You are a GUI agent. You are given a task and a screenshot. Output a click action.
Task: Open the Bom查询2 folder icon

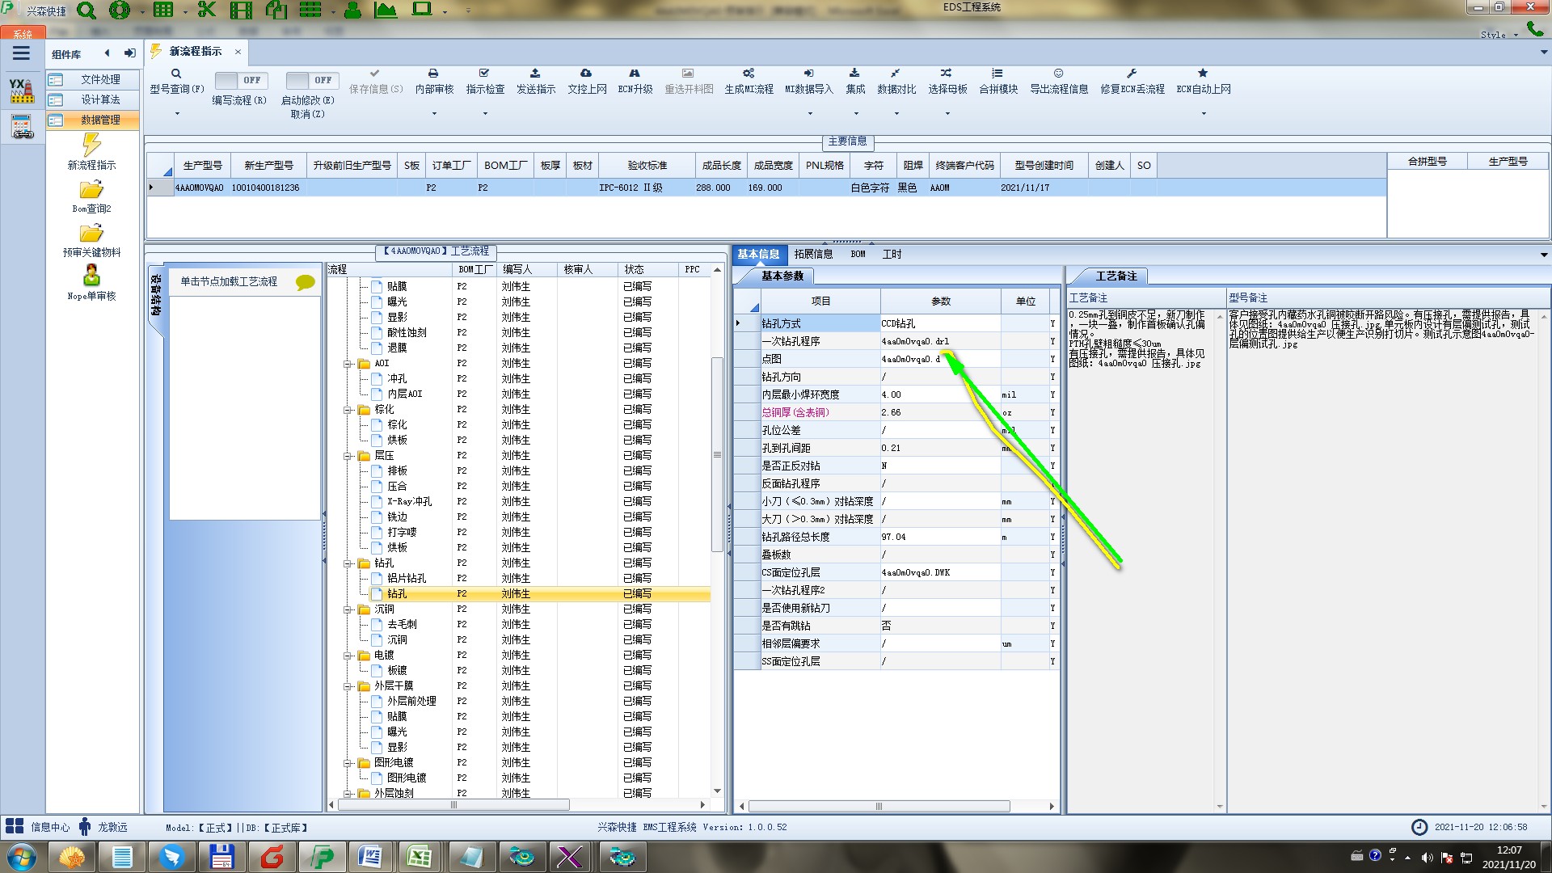91,191
